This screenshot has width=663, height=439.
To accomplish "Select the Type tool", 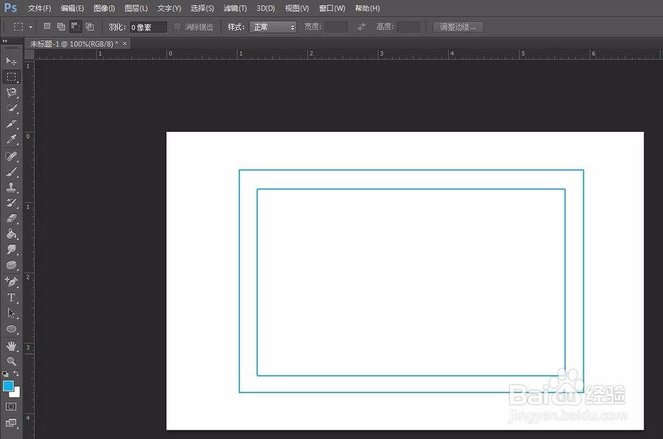I will click(x=11, y=297).
